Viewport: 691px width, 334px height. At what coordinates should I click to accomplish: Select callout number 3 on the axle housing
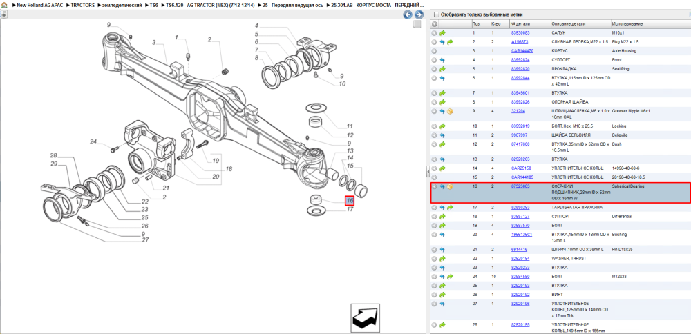pyautogui.click(x=154, y=42)
